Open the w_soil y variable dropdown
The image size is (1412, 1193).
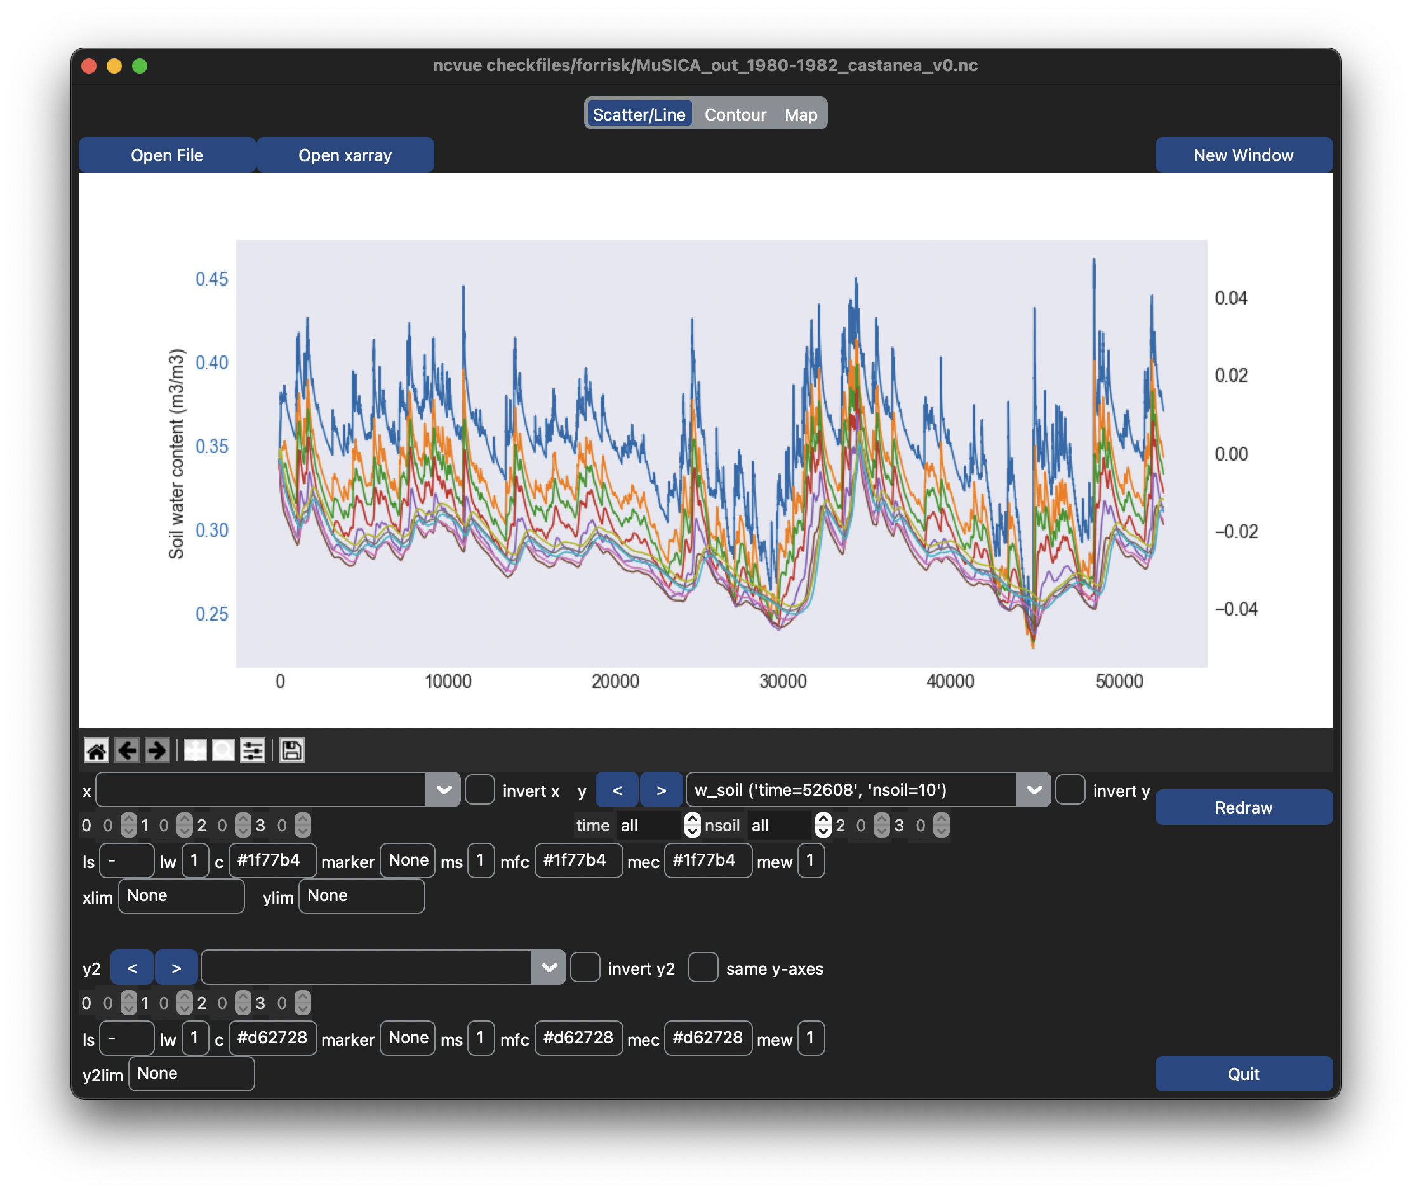click(x=1033, y=790)
